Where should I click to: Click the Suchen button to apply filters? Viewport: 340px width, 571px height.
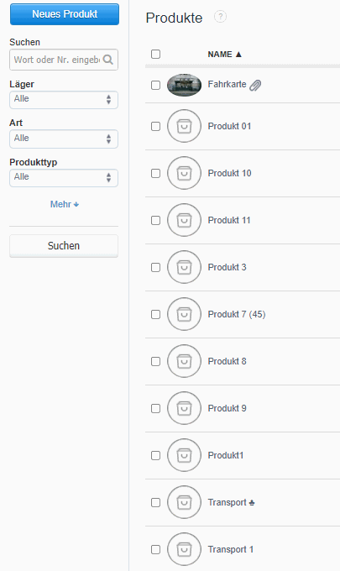point(64,246)
